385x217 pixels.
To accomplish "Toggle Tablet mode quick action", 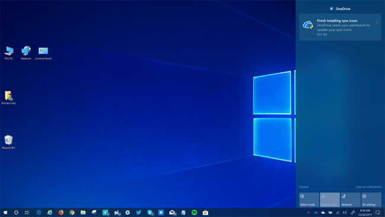I will [x=309, y=200].
